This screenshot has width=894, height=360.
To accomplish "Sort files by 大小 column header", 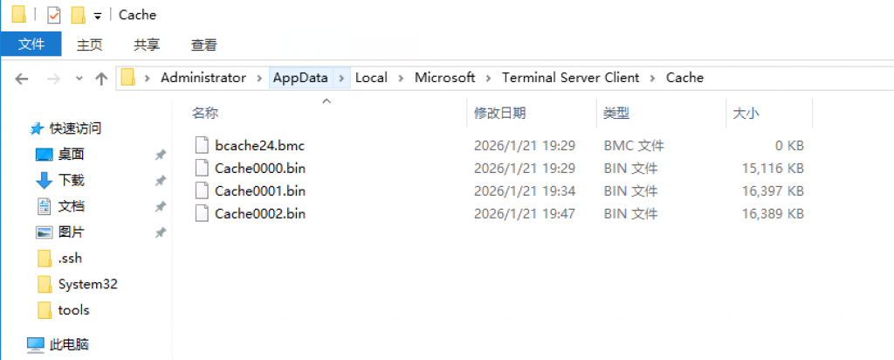I will click(x=745, y=114).
